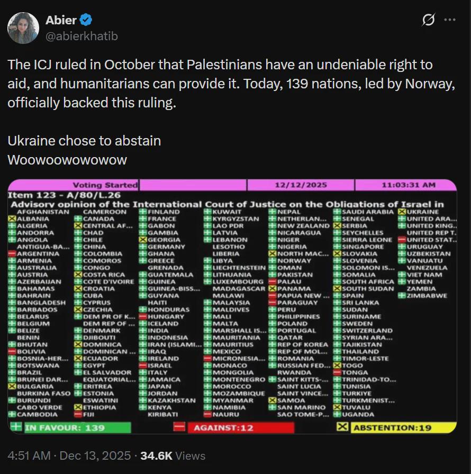Image resolution: width=471 pixels, height=474 pixels.
Task: Click the green IN FAVOUR: 139 bar
Action: click(77, 427)
